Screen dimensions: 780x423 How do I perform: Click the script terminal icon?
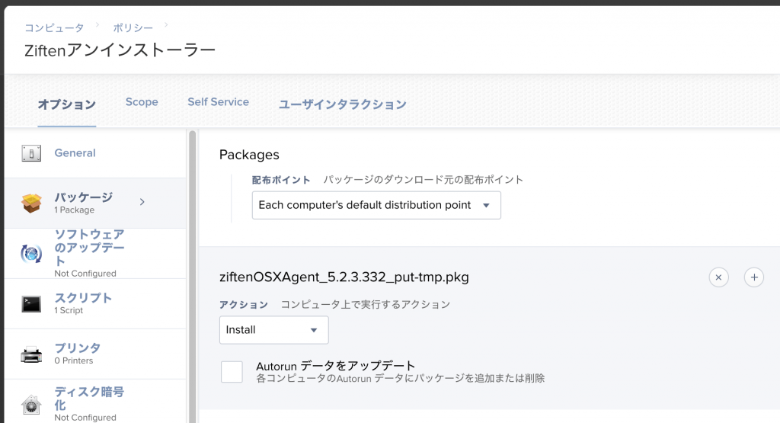pos(31,303)
